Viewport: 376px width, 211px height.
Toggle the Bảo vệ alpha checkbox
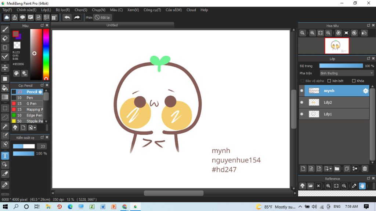click(x=303, y=81)
